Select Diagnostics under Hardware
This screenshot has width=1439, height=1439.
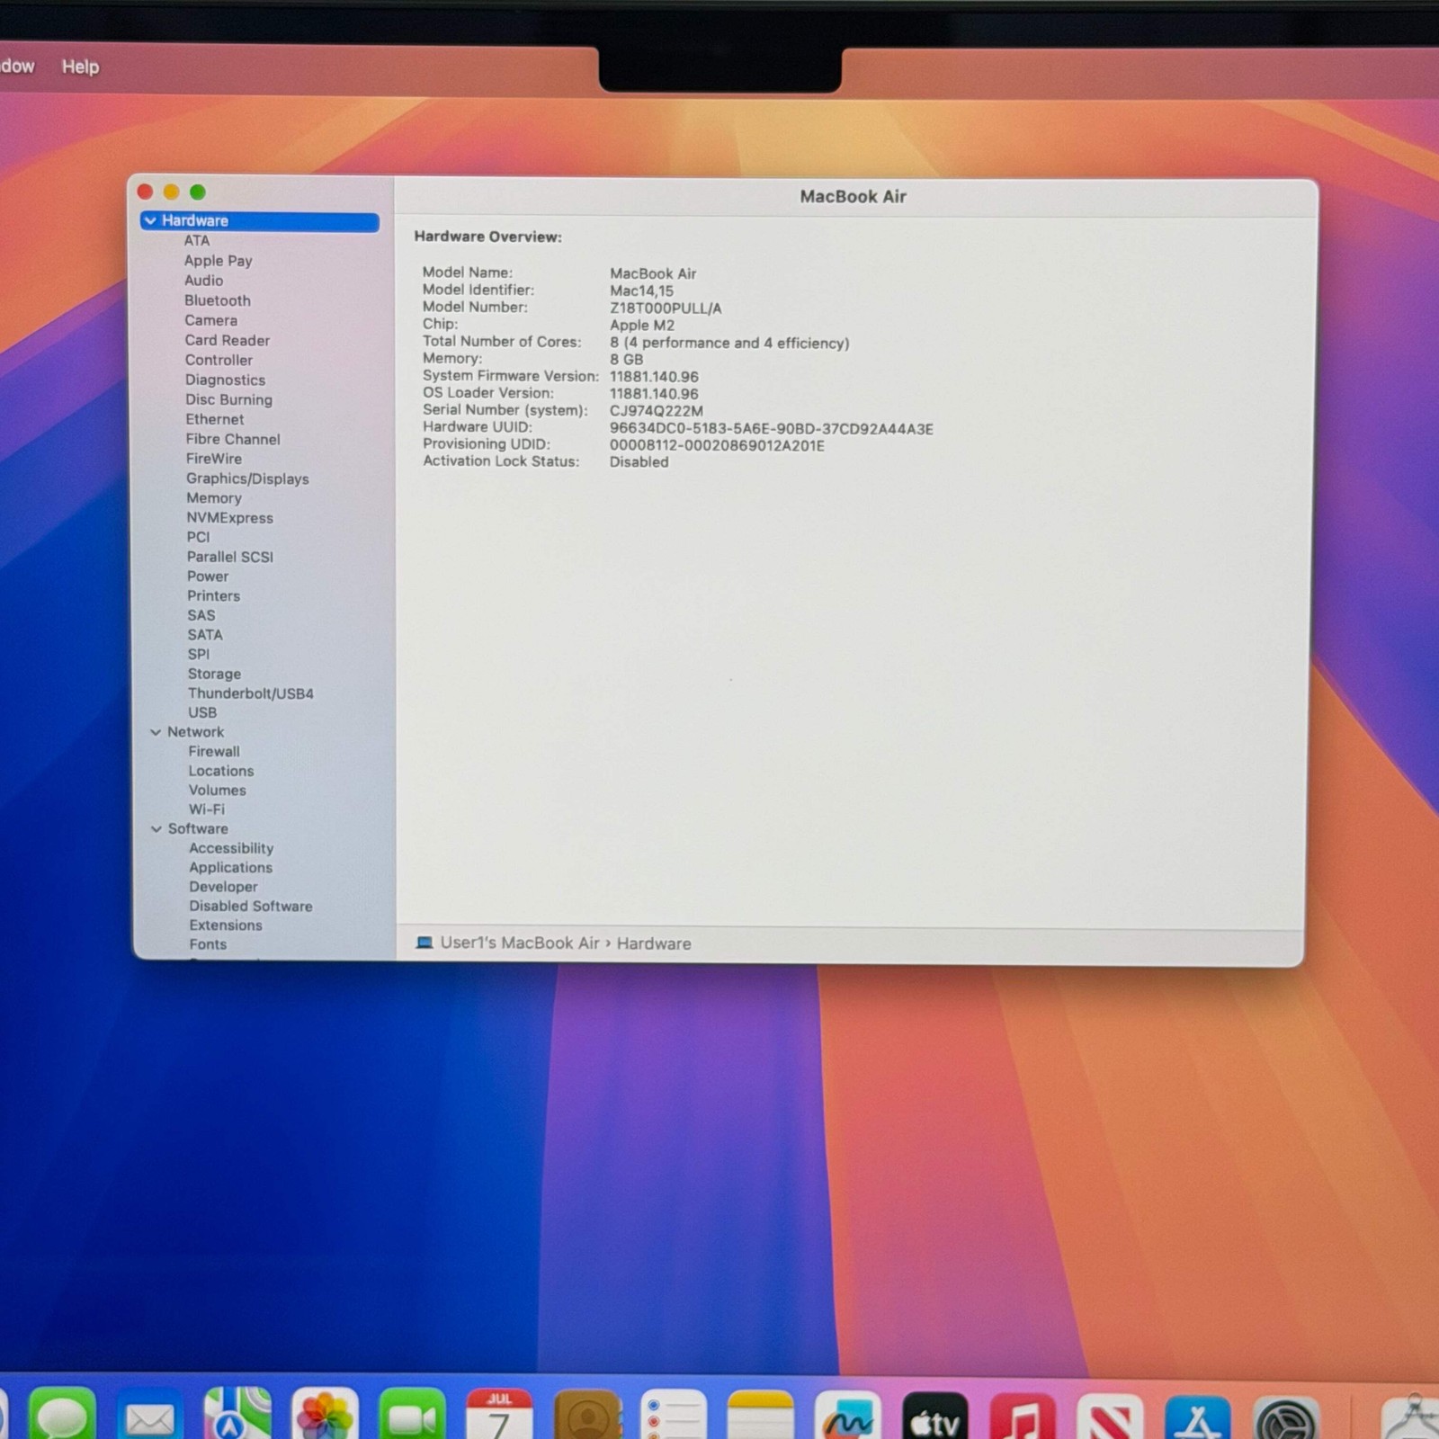pos(225,380)
